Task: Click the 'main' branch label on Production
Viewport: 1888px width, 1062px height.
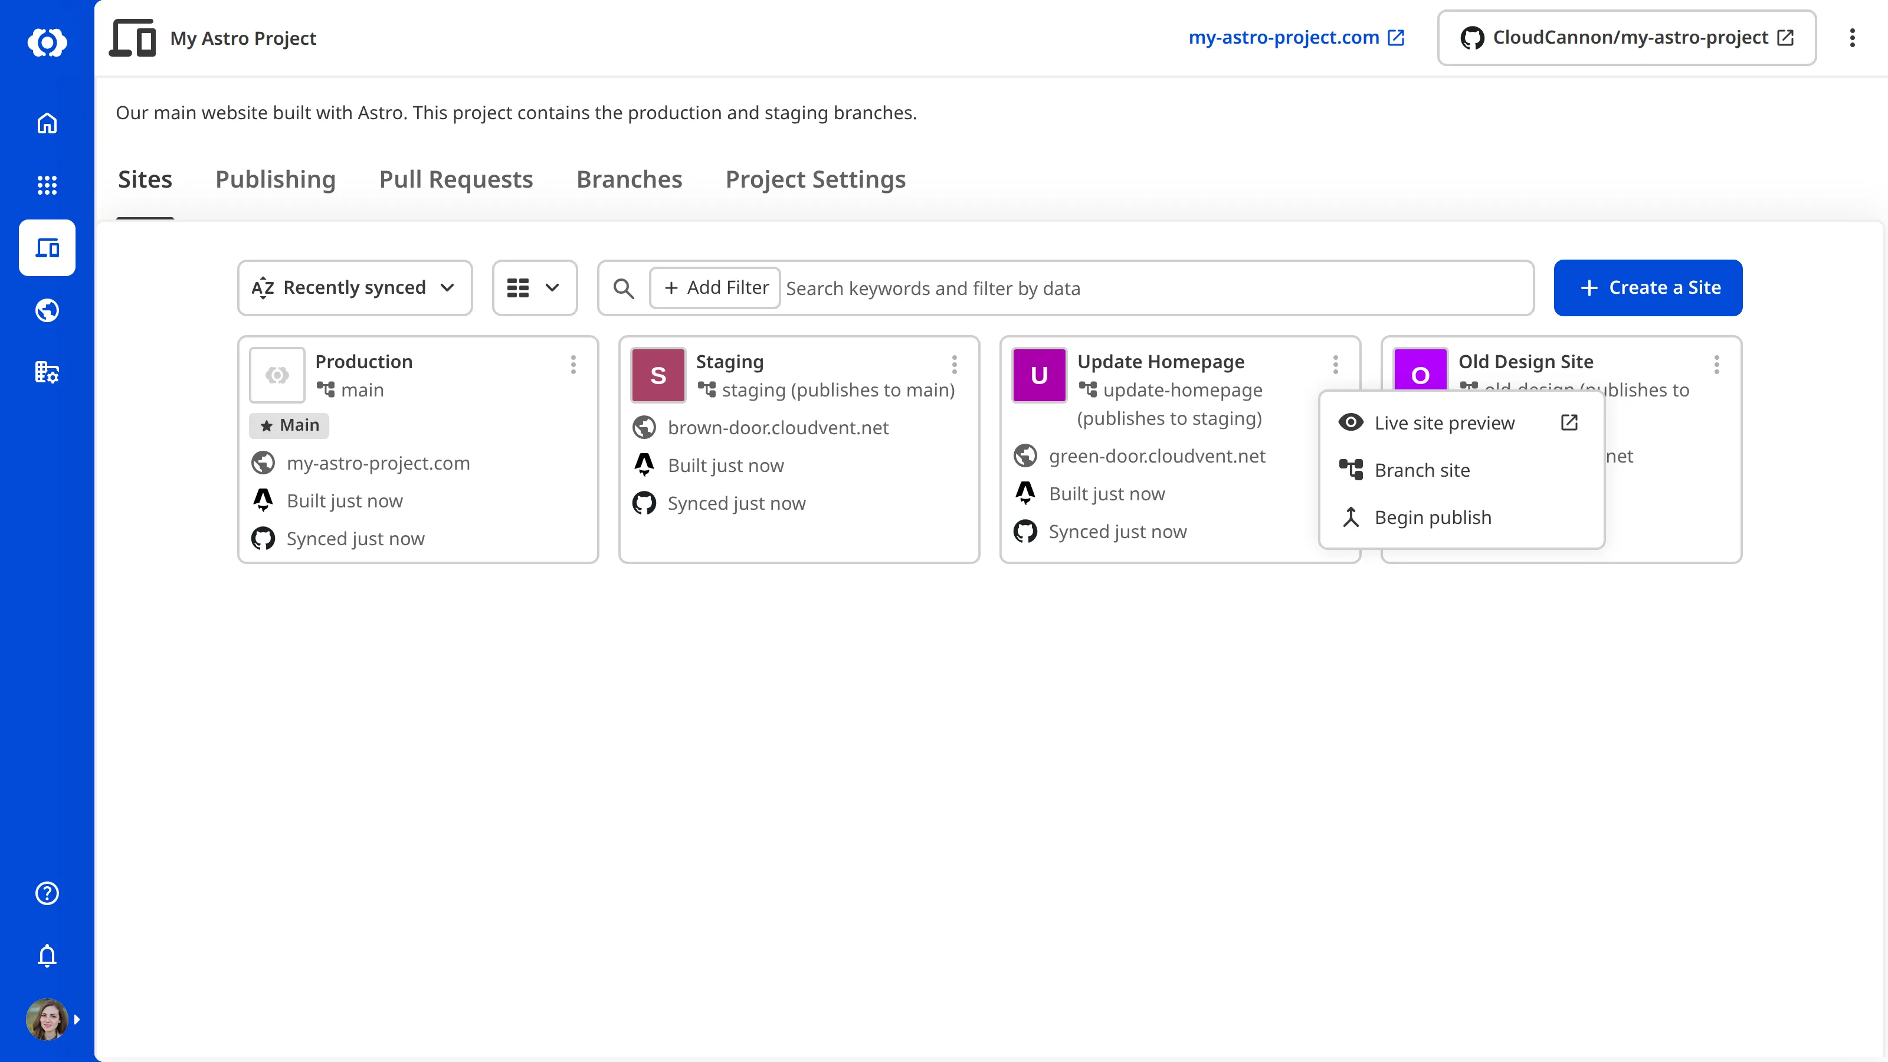Action: coord(362,390)
